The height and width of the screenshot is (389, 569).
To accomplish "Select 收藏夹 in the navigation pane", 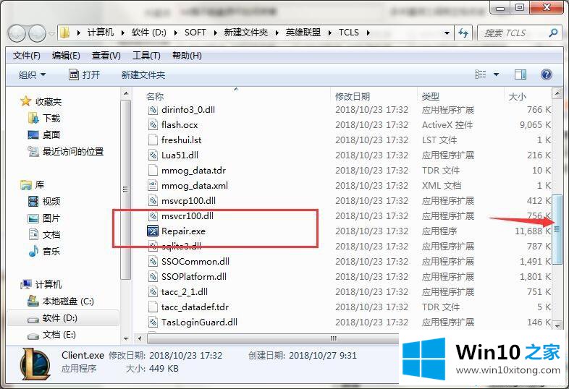I will [x=48, y=101].
